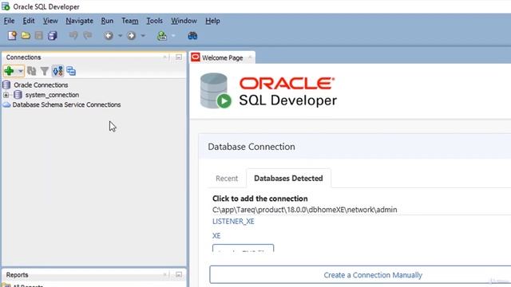This screenshot has width=511, height=287.
Task: Open the Forward history dropdown arrow
Action: 143,36
